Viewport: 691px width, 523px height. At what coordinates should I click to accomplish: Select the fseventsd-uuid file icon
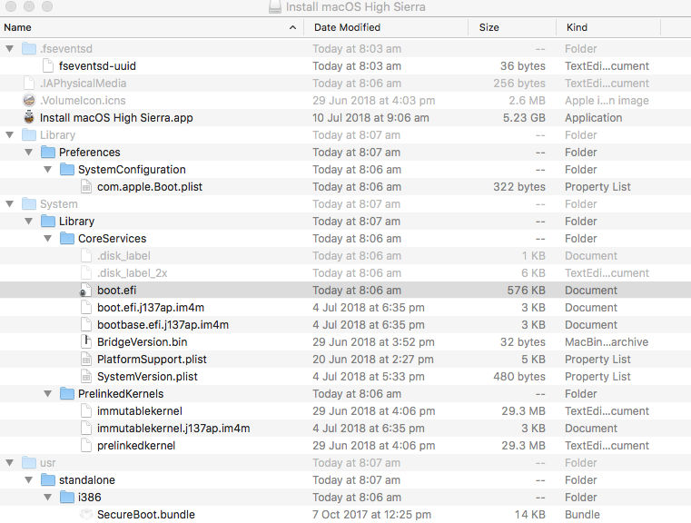click(x=48, y=65)
